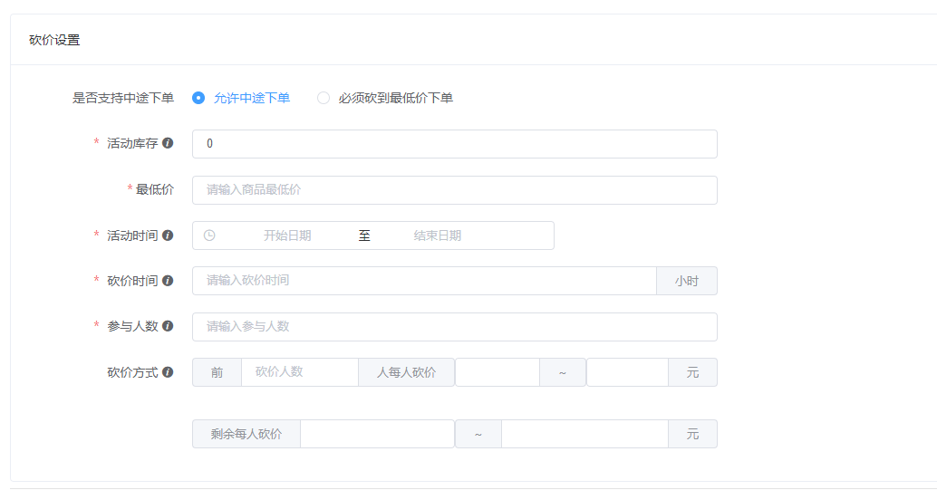937x490 pixels.
Task: Click the 请输入砍价时间 input field
Action: point(423,281)
